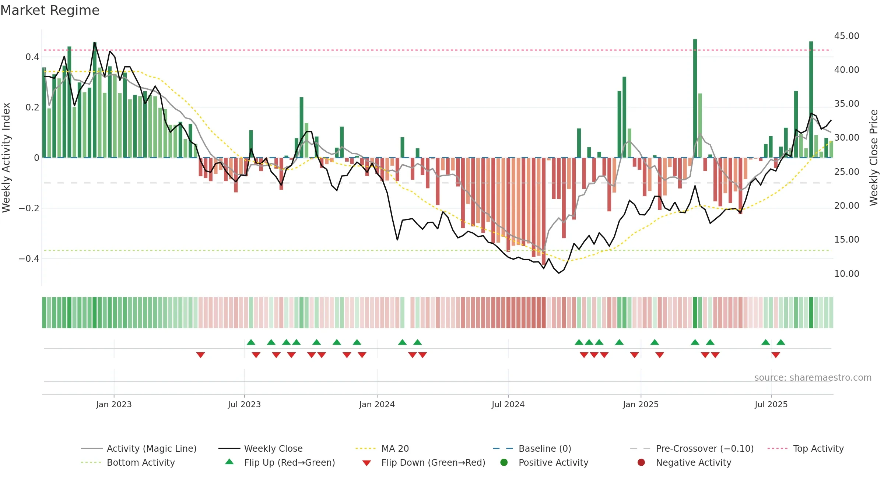Image resolution: width=884 pixels, height=497 pixels.
Task: Select the first red flip-down marker near May 2023
Action: pos(200,355)
